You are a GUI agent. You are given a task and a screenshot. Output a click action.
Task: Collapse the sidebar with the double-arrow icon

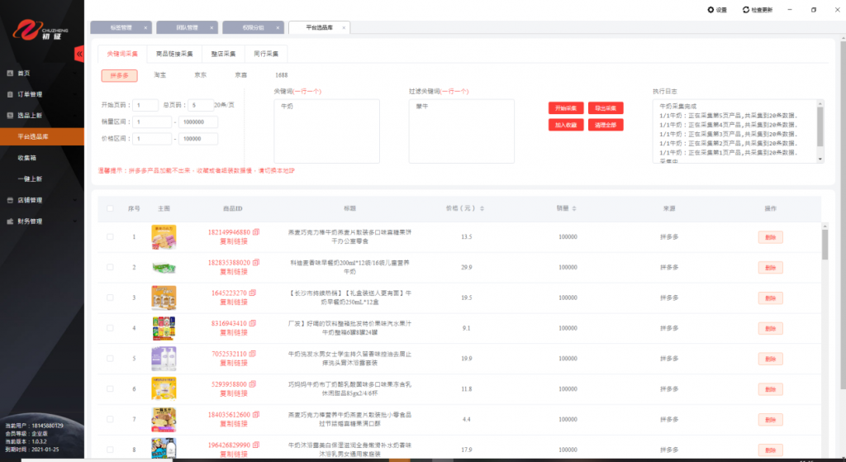[x=79, y=54]
